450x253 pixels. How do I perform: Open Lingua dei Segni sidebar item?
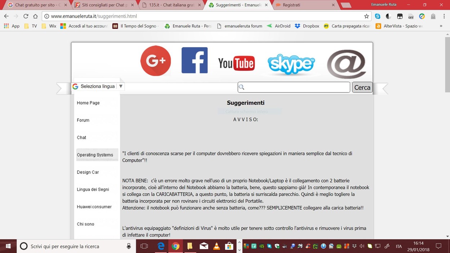click(x=93, y=189)
